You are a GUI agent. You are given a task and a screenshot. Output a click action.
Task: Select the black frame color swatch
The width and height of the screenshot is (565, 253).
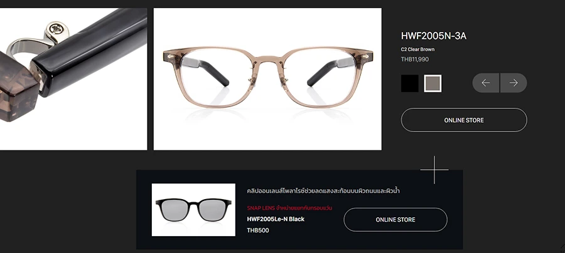tap(410, 83)
